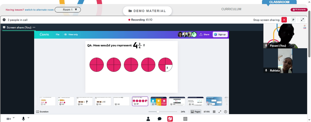Click Pavani's microphone status icon
This screenshot has height=122, width=311.
[x=266, y=46]
